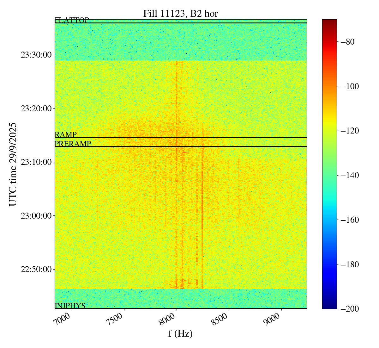The image size is (379, 348).
Task: Click the dark blue bottom of the colorbar
Action: 329,306
